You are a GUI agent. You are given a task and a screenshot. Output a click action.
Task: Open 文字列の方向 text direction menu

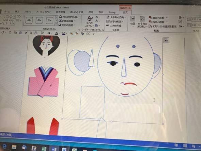[x=116, y=17]
